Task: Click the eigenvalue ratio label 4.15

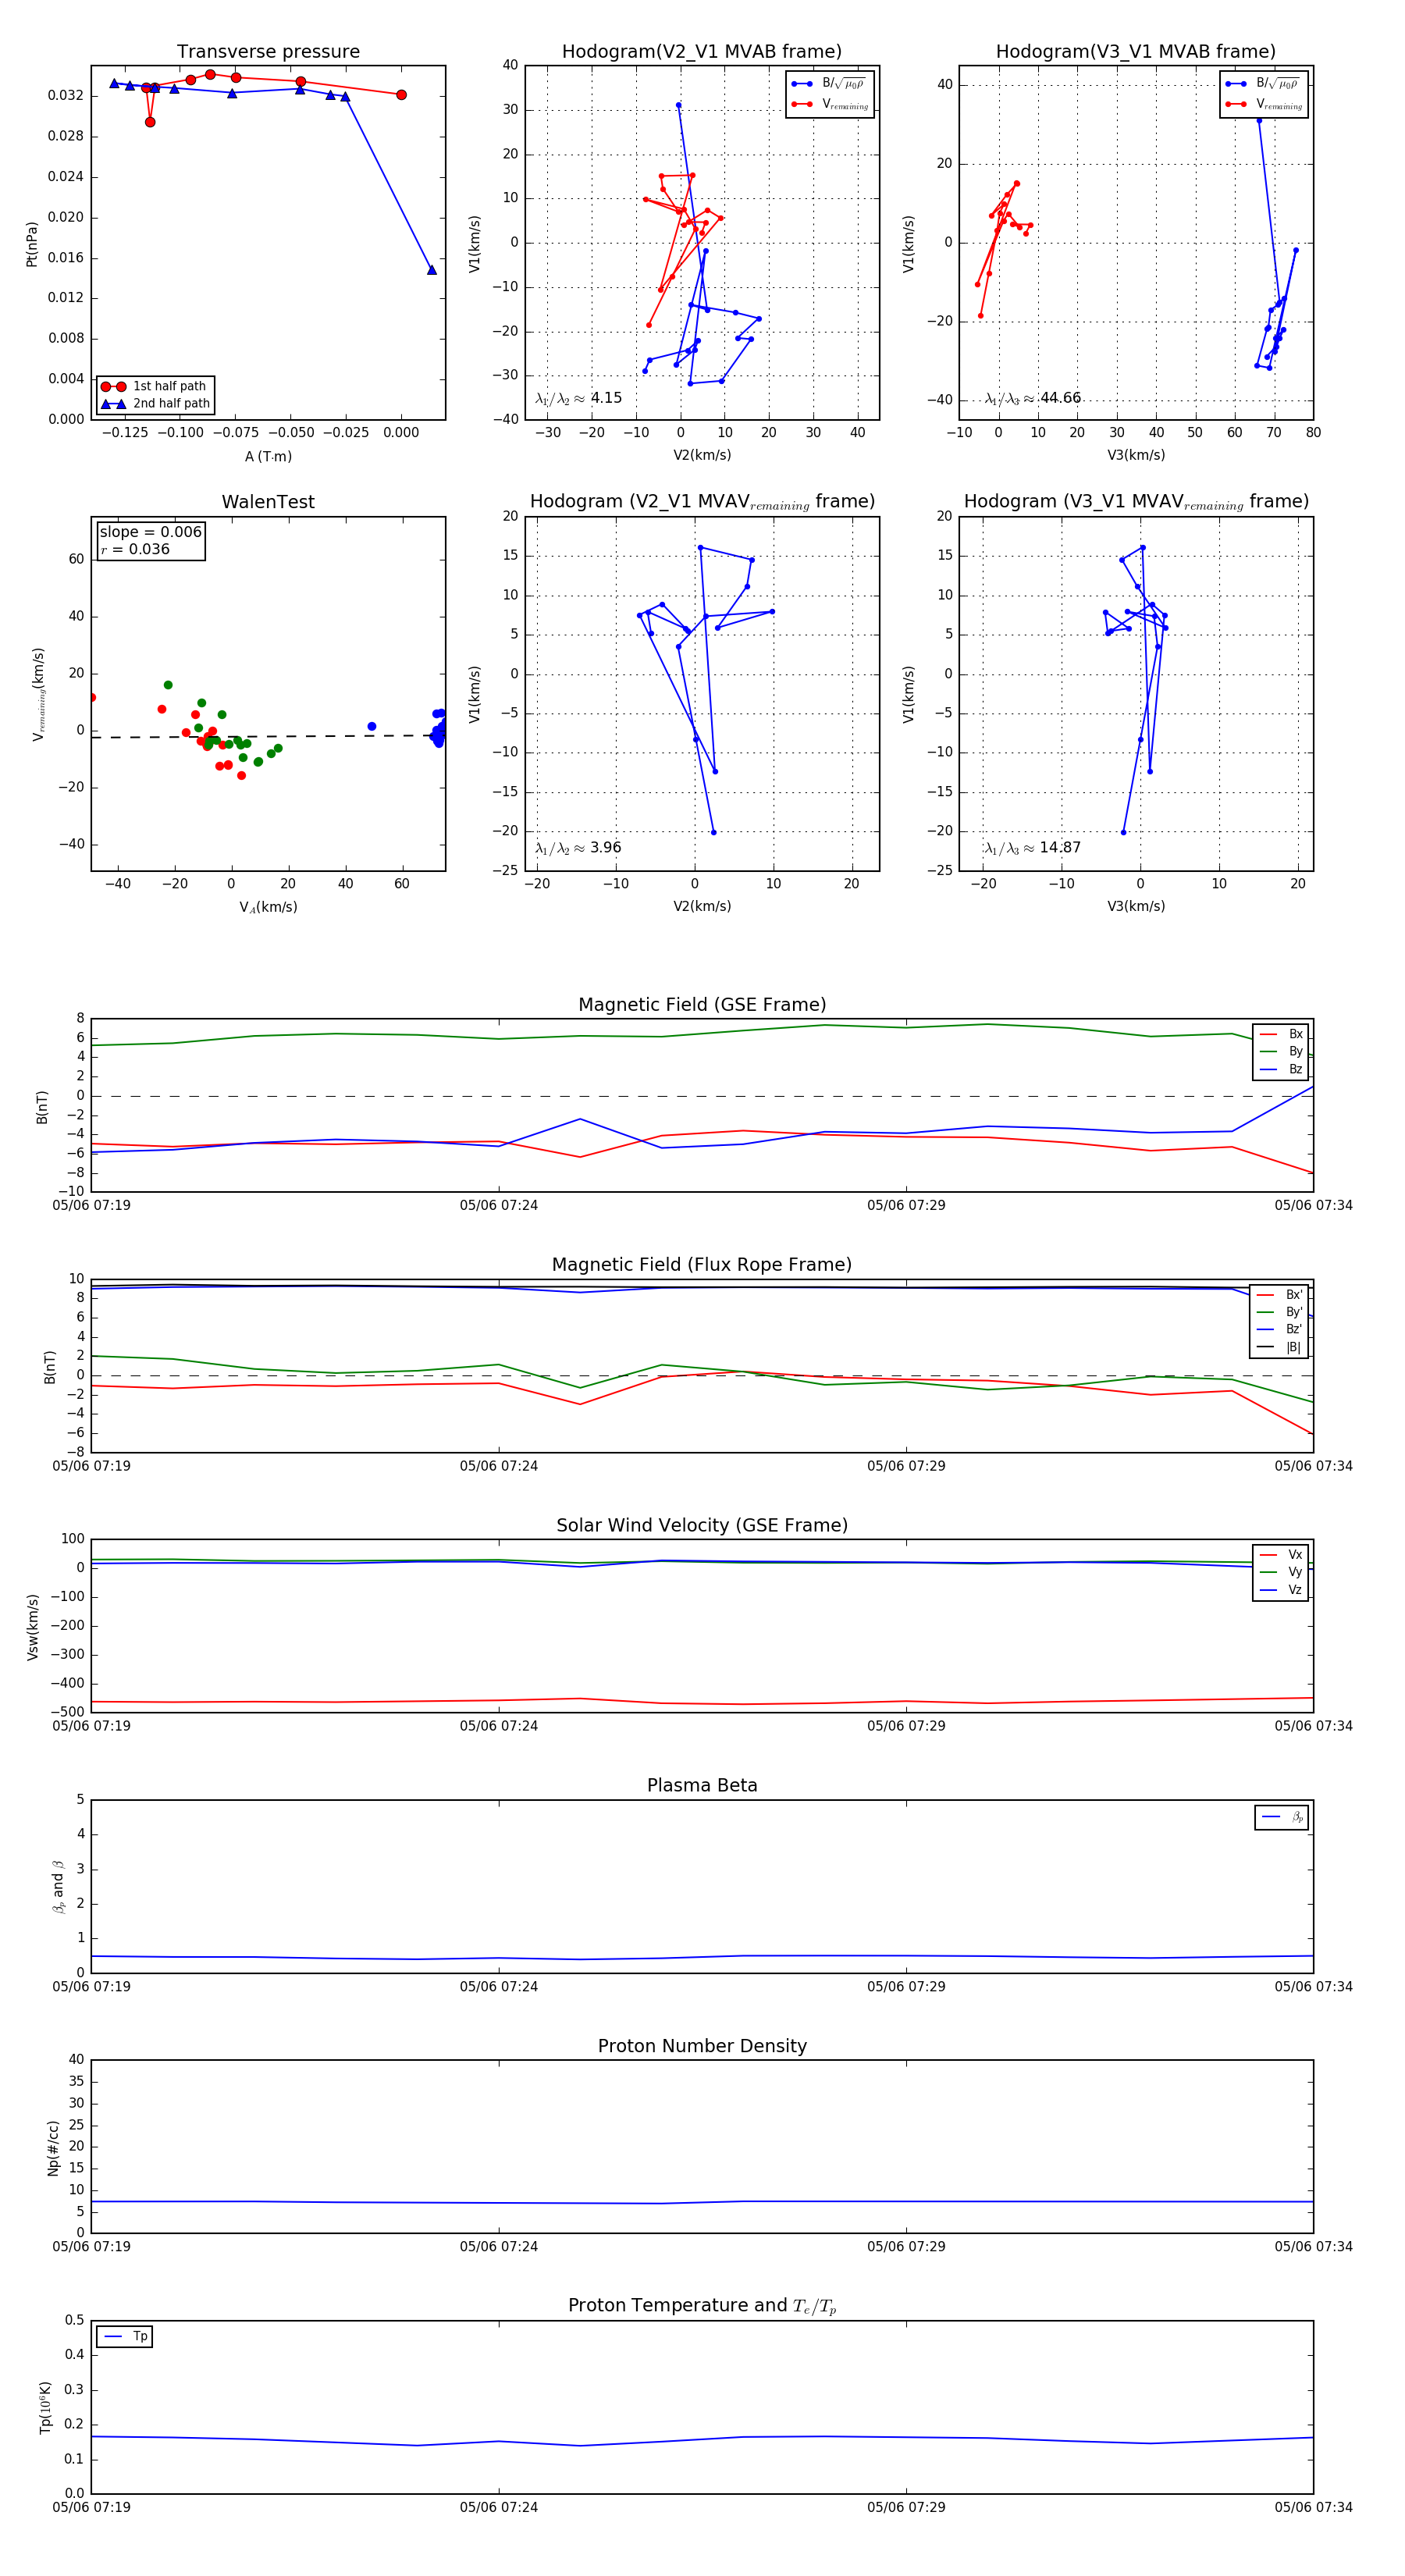Action: pyautogui.click(x=578, y=398)
